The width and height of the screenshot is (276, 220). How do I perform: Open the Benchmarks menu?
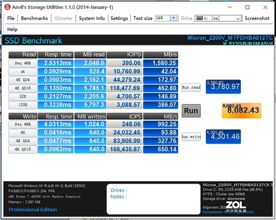tap(34, 18)
